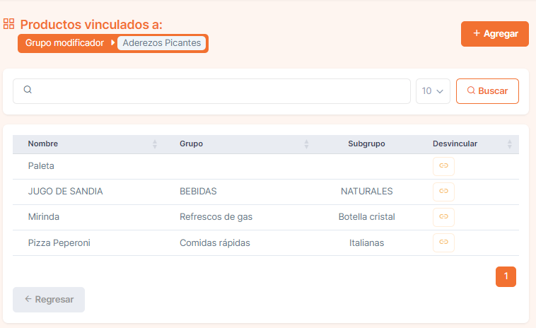Click the Productos vinculados a: heading
536x328 pixels.
tap(91, 25)
